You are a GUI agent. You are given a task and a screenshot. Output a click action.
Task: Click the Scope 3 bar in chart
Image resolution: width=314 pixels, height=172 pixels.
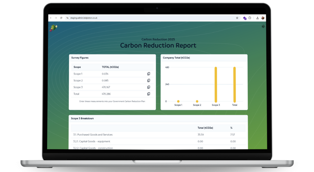click(x=216, y=85)
